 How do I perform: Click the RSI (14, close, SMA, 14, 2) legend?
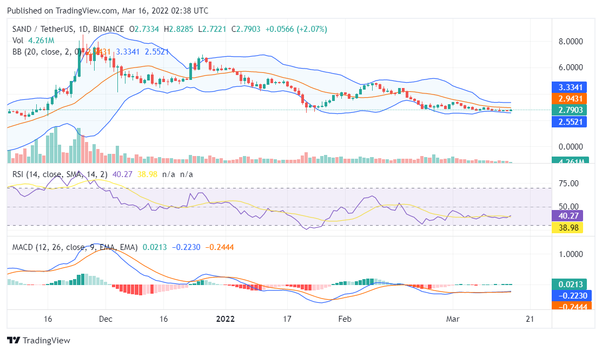(x=60, y=174)
